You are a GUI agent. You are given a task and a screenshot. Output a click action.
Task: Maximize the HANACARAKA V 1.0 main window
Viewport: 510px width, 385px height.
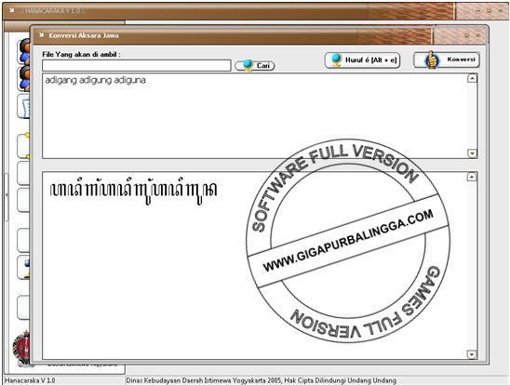pos(489,11)
